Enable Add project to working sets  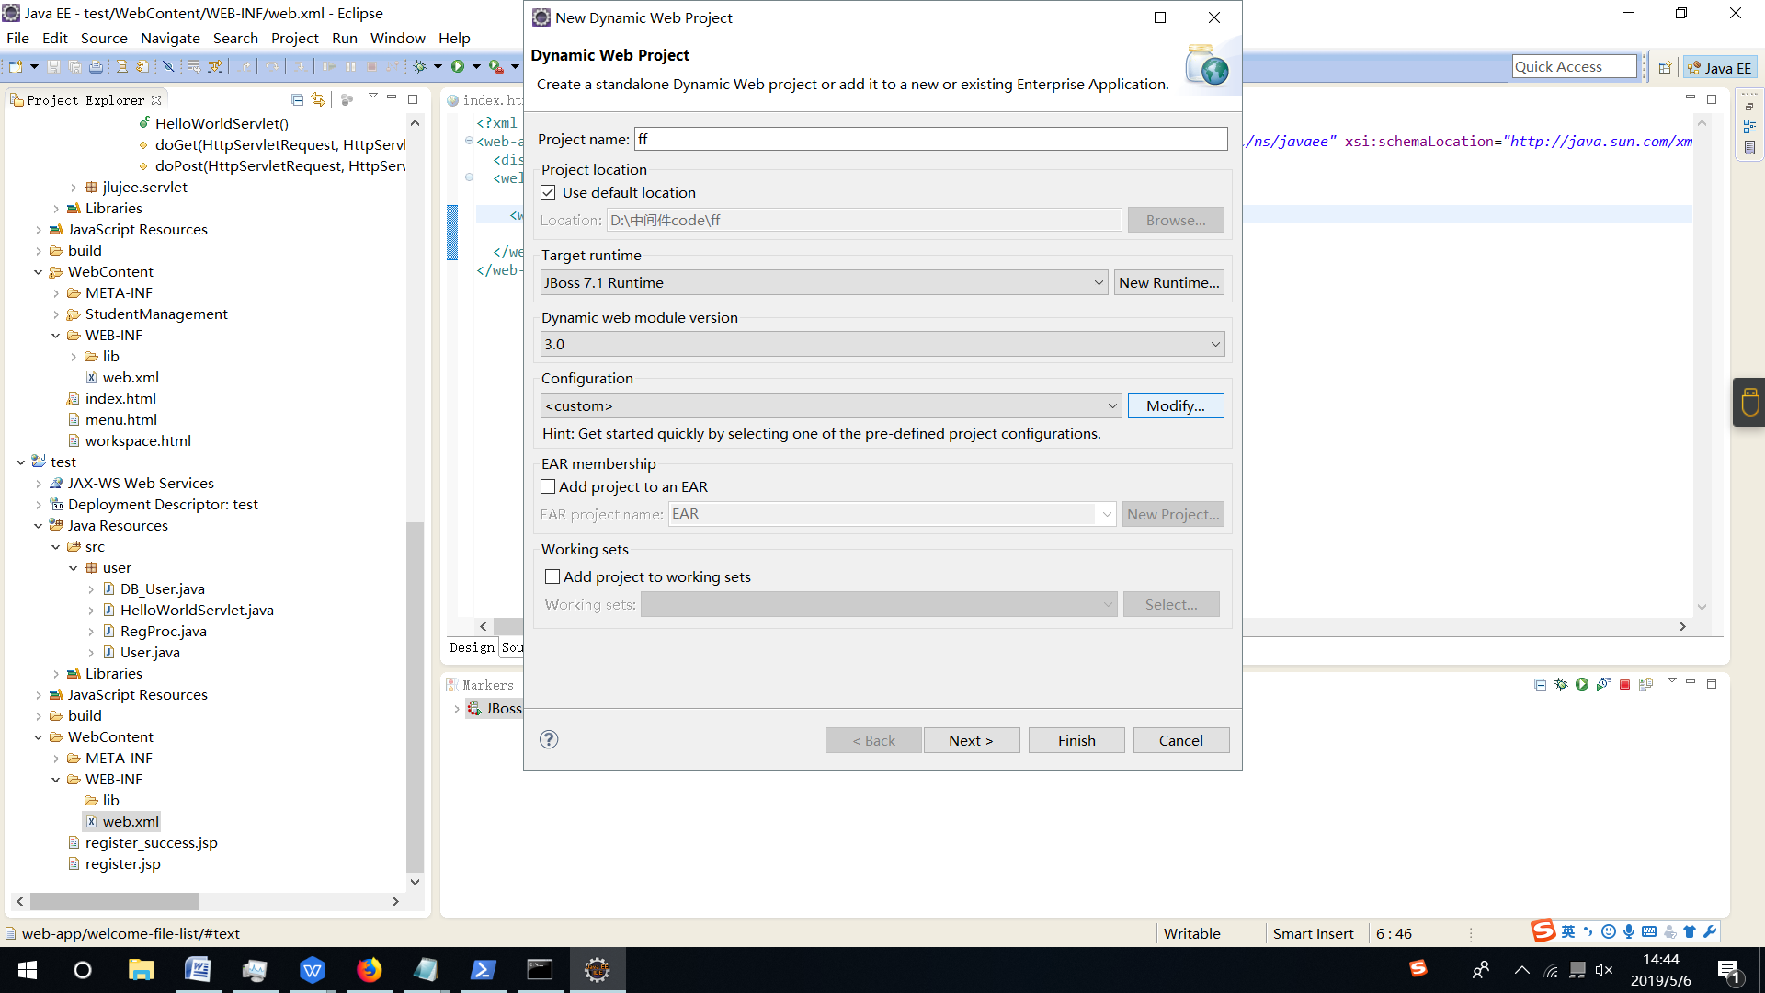(x=552, y=576)
